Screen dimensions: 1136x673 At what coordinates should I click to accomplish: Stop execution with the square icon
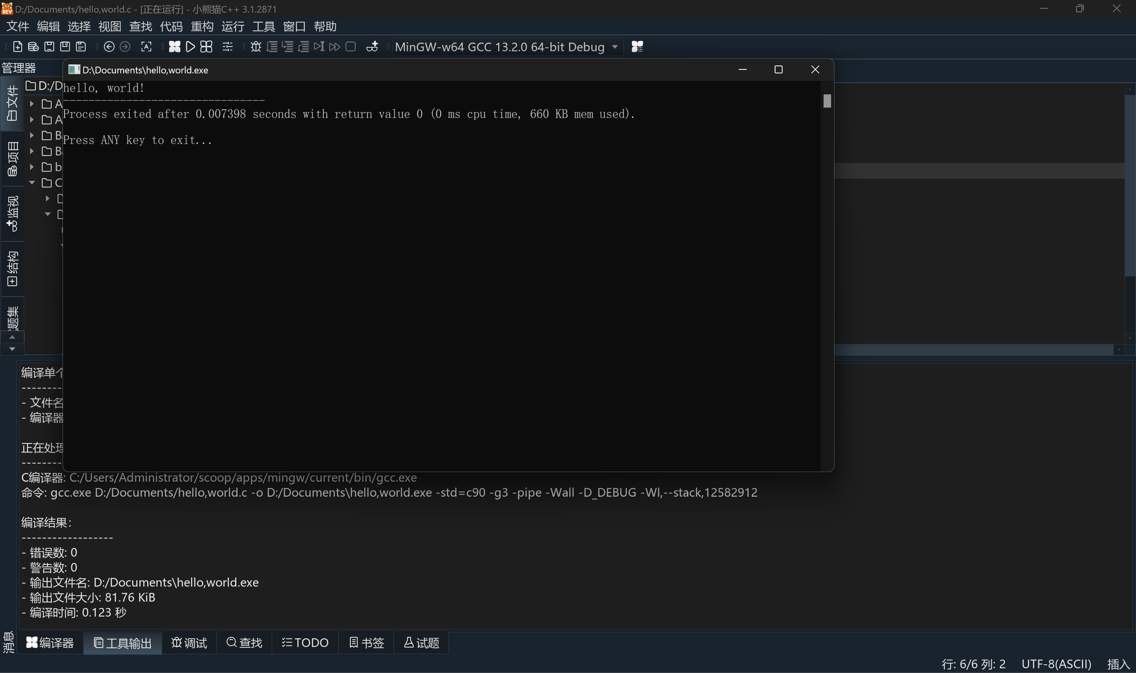[x=350, y=46]
